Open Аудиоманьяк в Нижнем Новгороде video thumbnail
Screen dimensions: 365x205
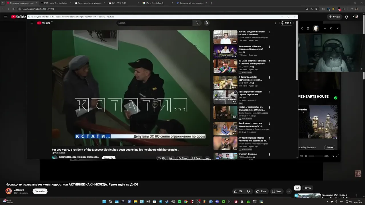pyautogui.click(x=225, y=52)
